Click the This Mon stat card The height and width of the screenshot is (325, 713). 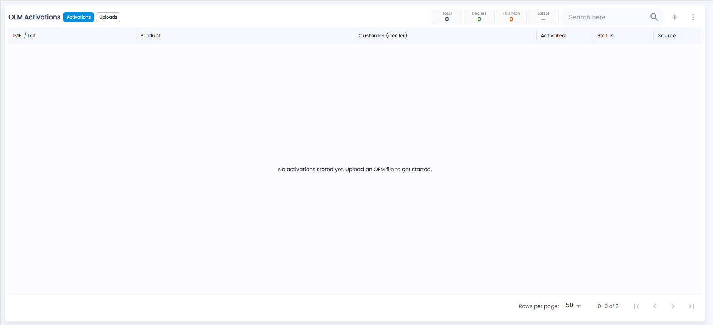click(511, 17)
